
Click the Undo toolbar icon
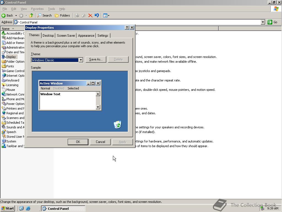tap(97, 15)
